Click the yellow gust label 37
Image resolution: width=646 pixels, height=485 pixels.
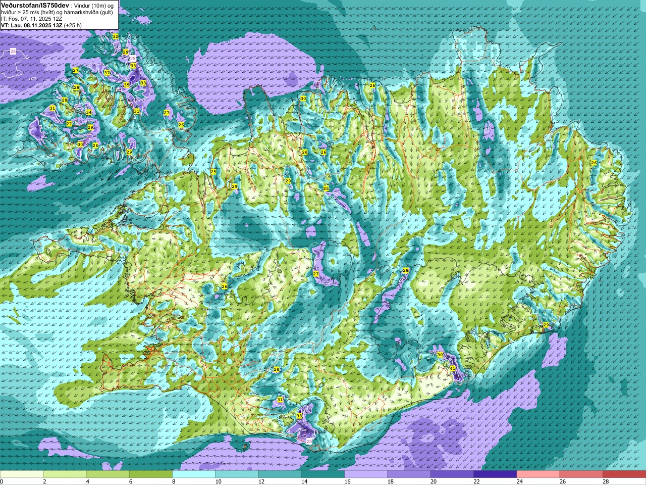(107, 73)
